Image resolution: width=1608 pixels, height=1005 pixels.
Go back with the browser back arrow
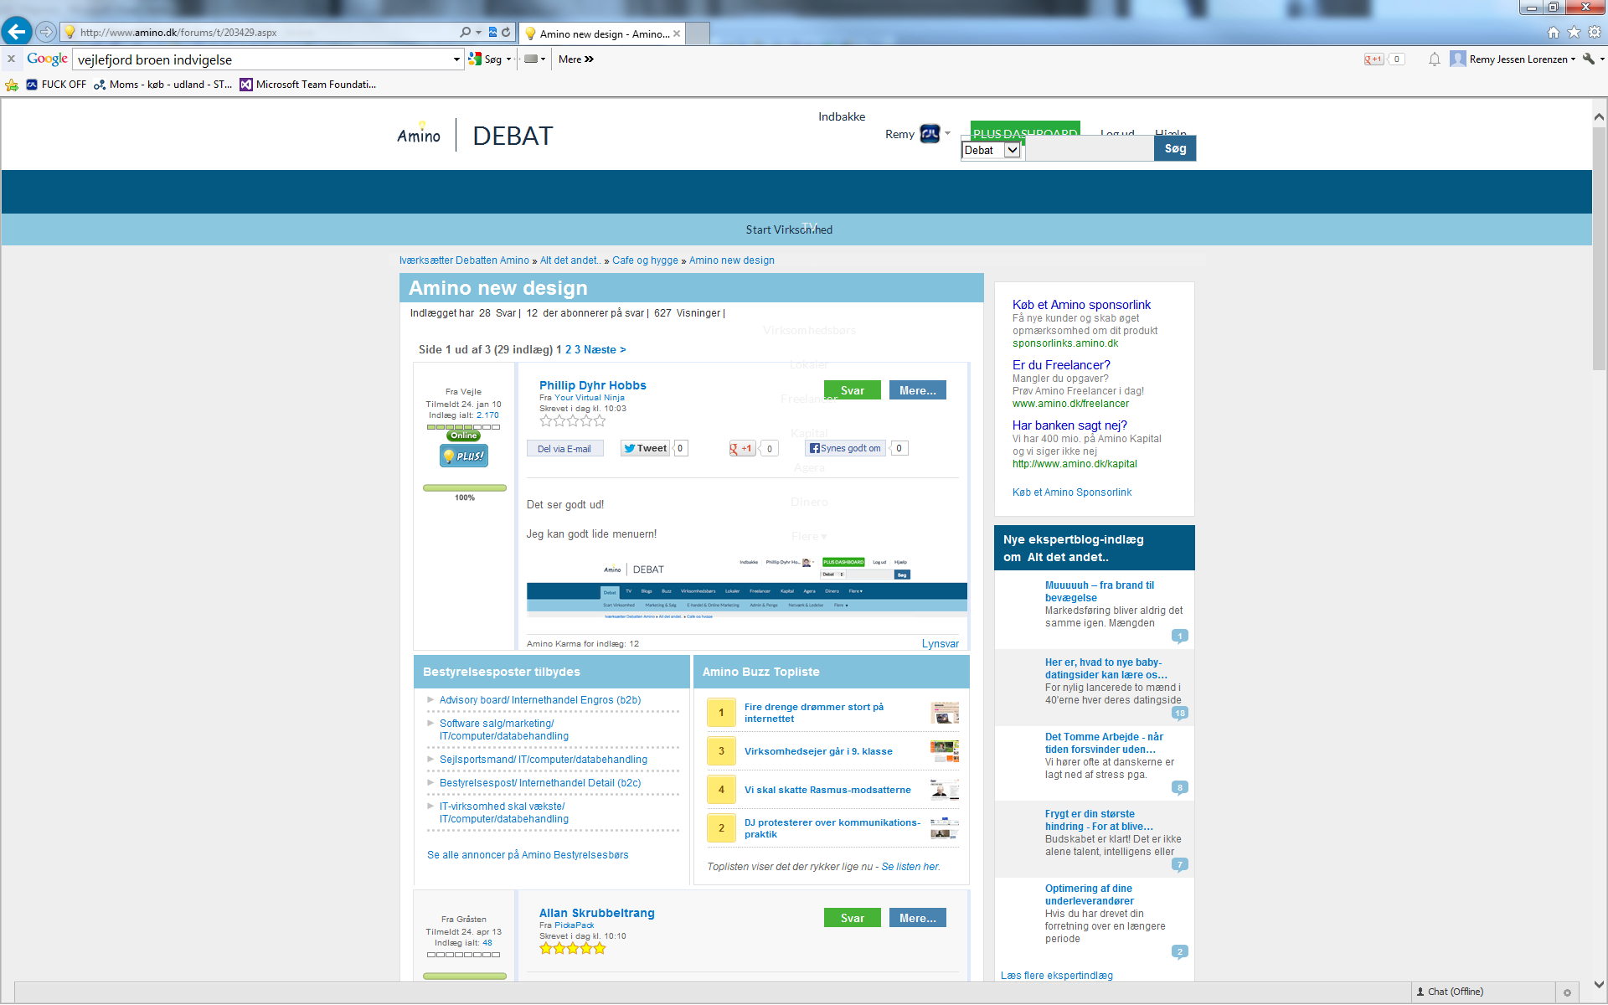click(x=17, y=32)
